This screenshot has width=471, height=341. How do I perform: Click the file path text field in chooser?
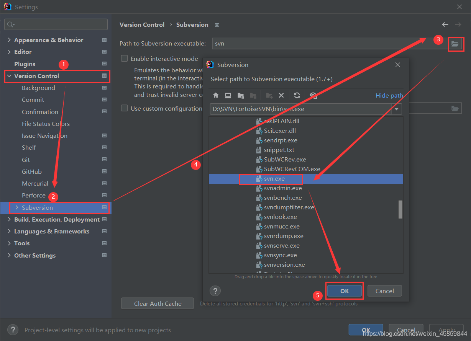coord(300,109)
